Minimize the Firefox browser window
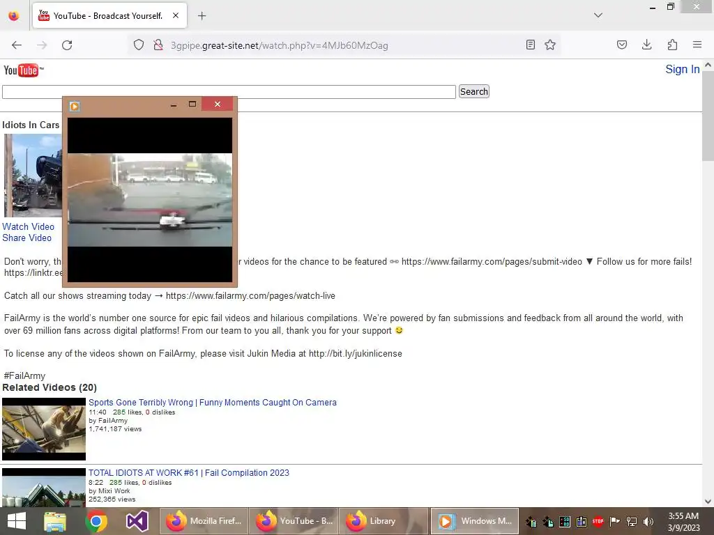 [652, 7]
